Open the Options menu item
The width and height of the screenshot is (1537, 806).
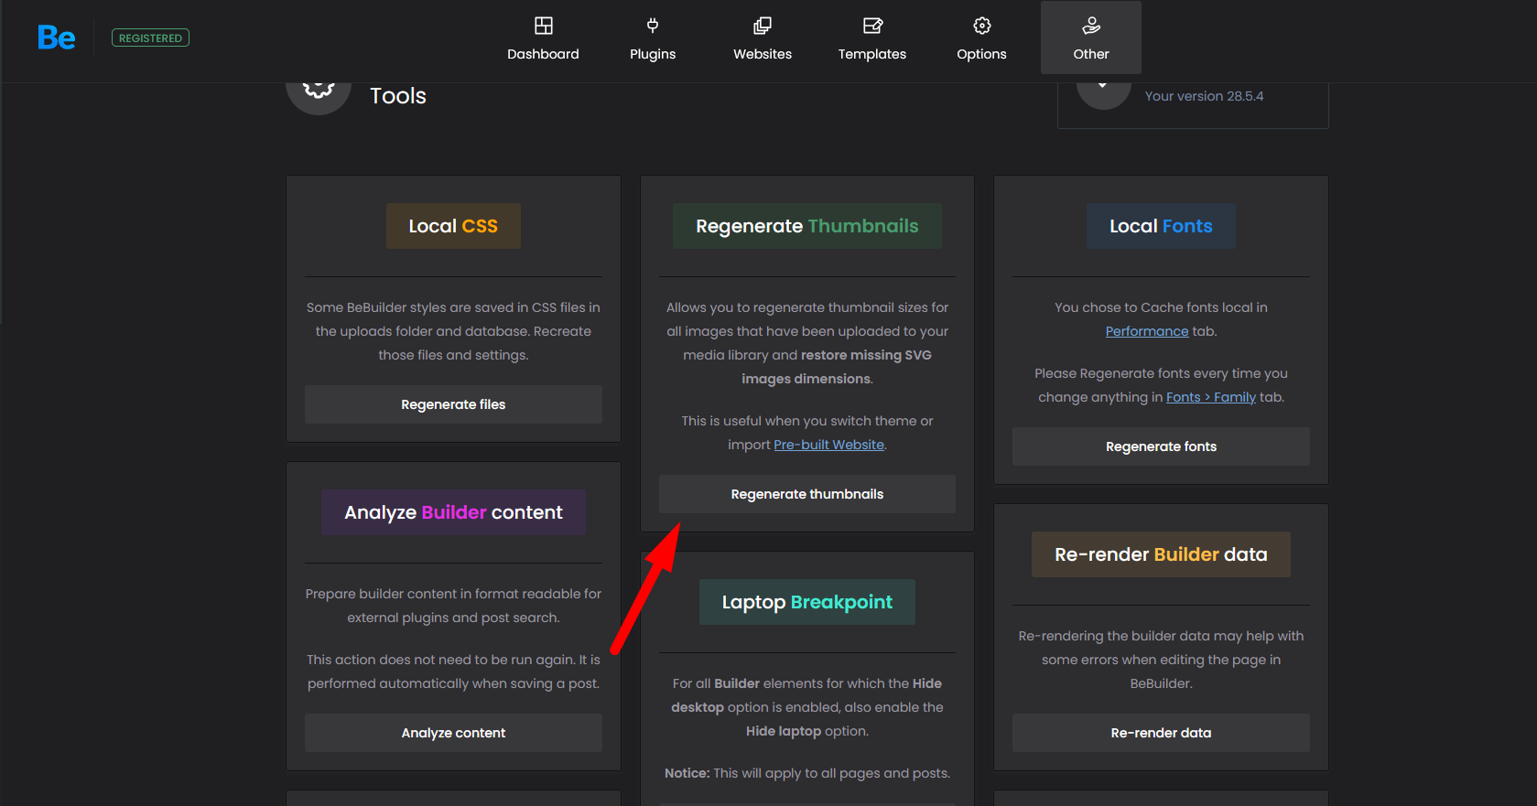982,38
